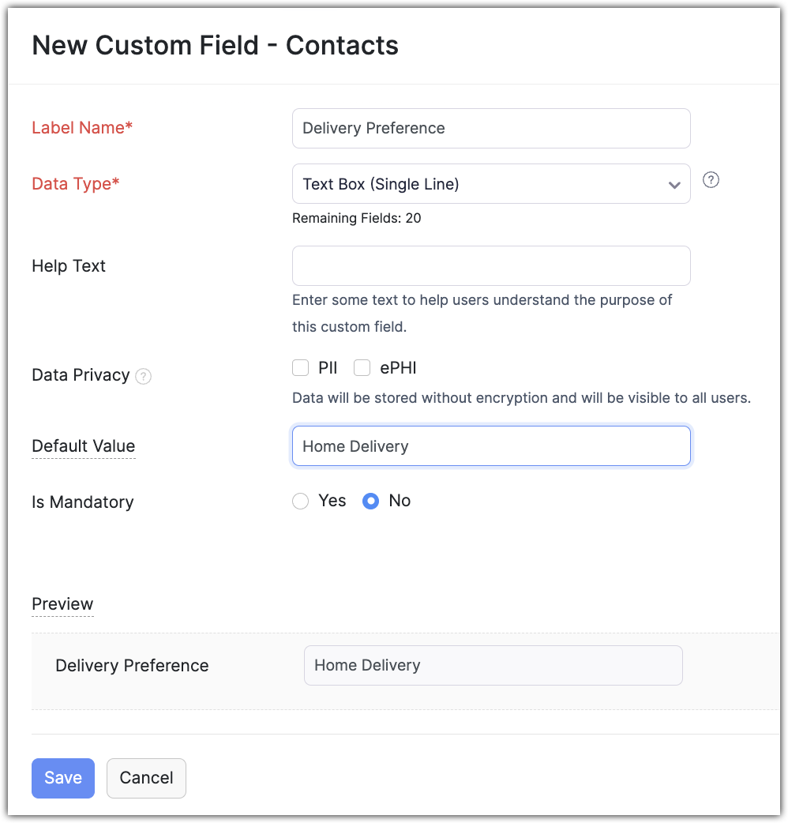This screenshot has height=823, width=788.
Task: Click the Label Name input field
Action: 490,129
